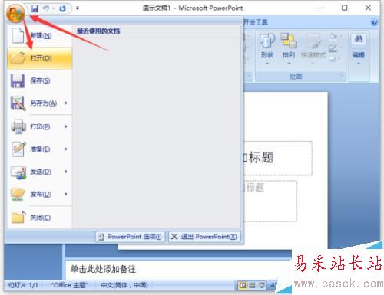Choose 打开(O) from the Office menu

(x=40, y=58)
